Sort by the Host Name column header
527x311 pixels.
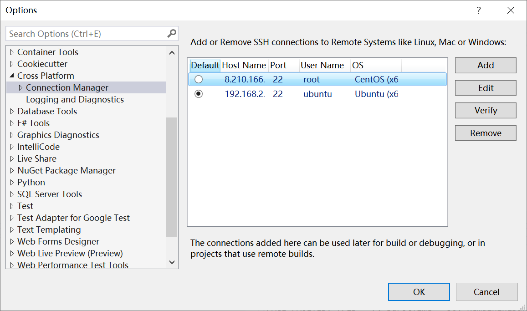pos(244,65)
